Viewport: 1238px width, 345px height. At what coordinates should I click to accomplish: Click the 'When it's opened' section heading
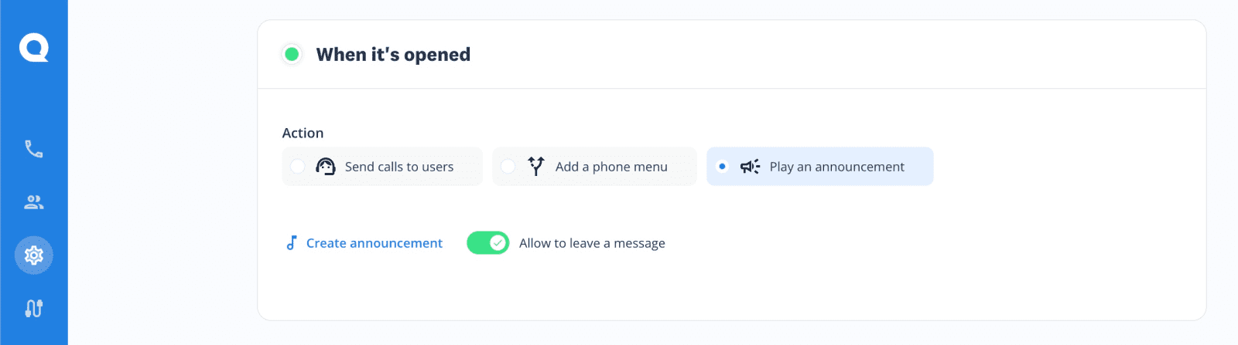[x=393, y=55]
